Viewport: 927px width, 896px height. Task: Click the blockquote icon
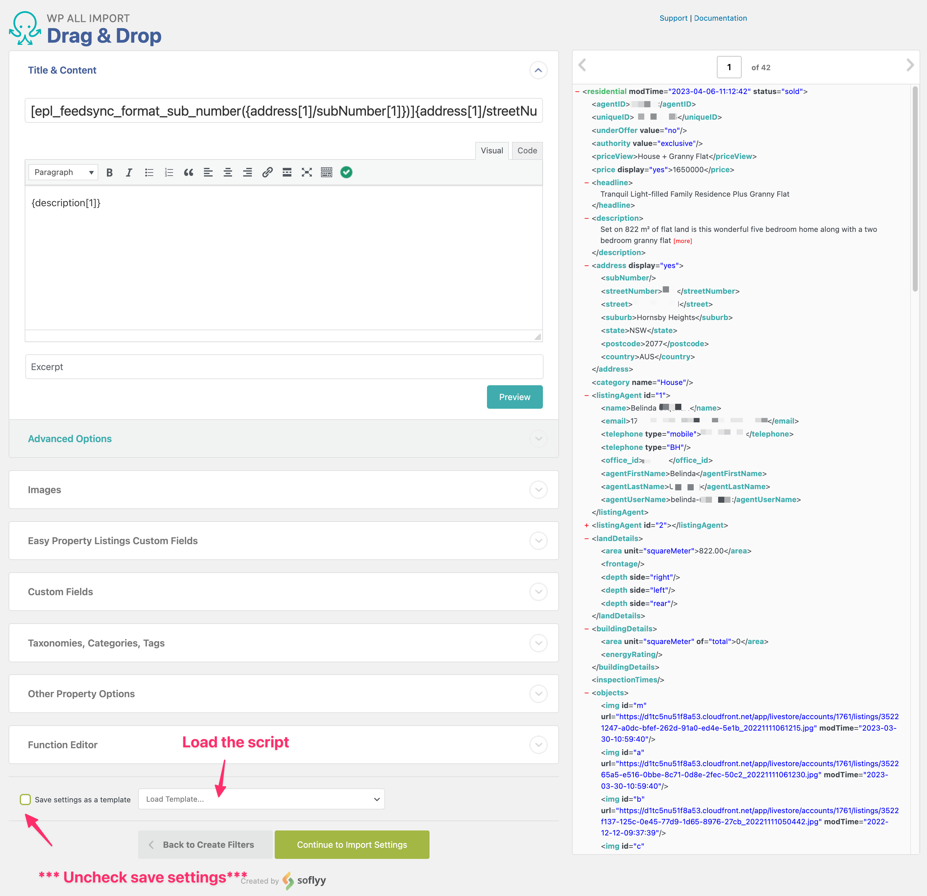click(188, 172)
